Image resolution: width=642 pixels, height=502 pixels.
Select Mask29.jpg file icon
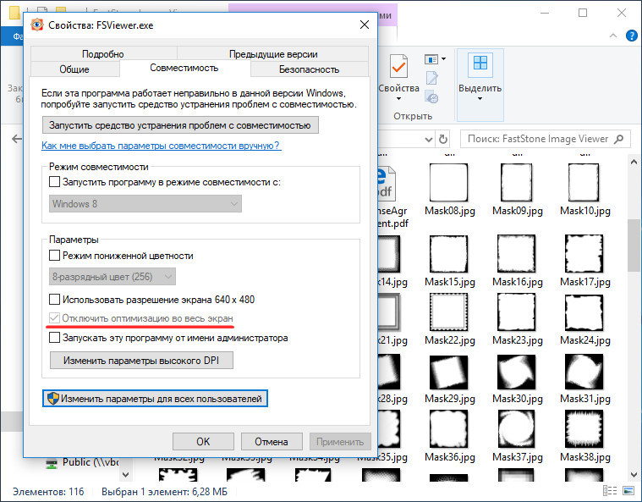point(449,372)
